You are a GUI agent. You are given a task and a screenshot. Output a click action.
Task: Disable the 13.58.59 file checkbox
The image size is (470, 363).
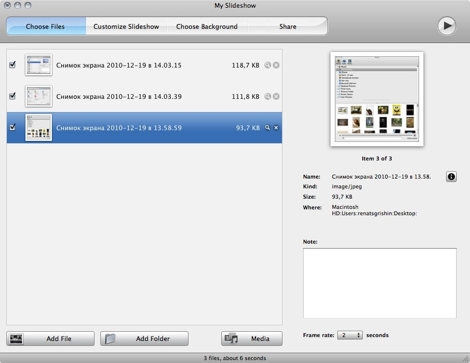(x=12, y=128)
